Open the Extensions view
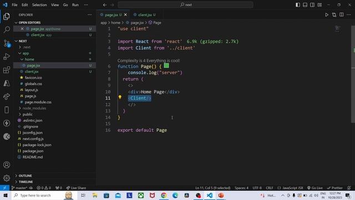 tap(7, 70)
